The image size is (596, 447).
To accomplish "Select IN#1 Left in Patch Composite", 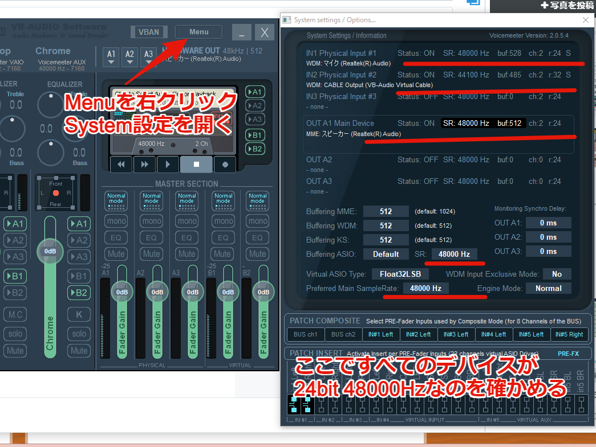I will (x=380, y=334).
